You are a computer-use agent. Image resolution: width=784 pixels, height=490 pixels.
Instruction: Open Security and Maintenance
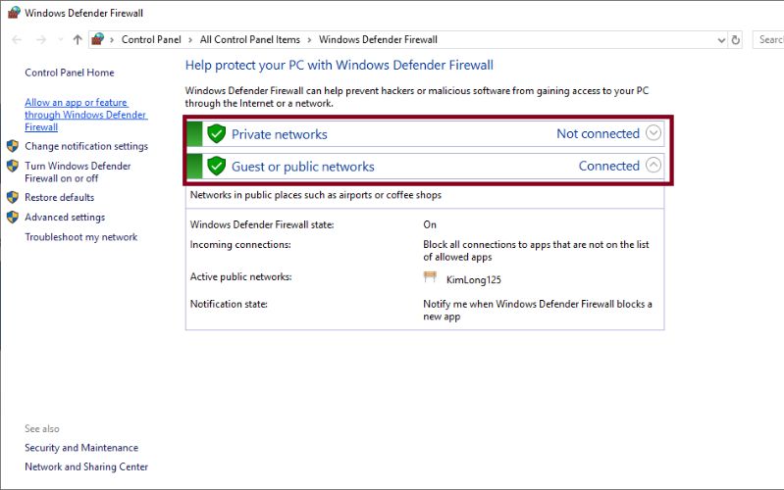(81, 448)
